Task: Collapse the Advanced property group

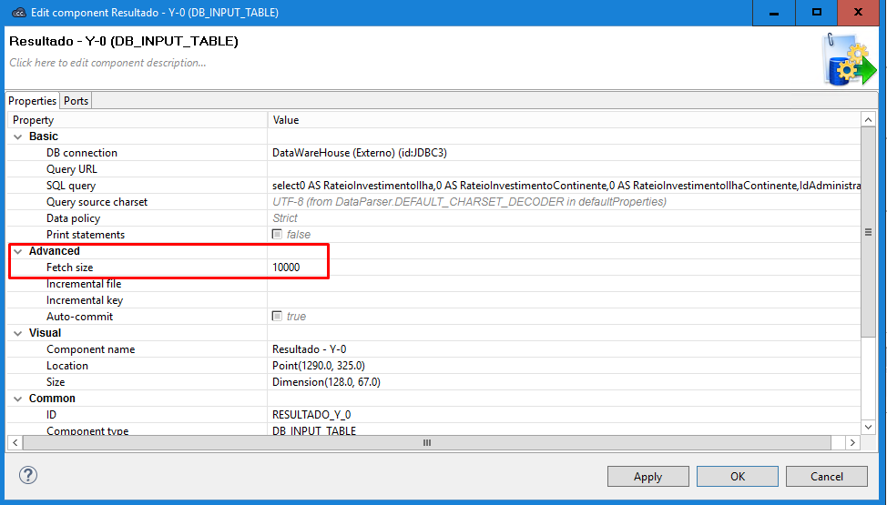Action: coord(16,251)
